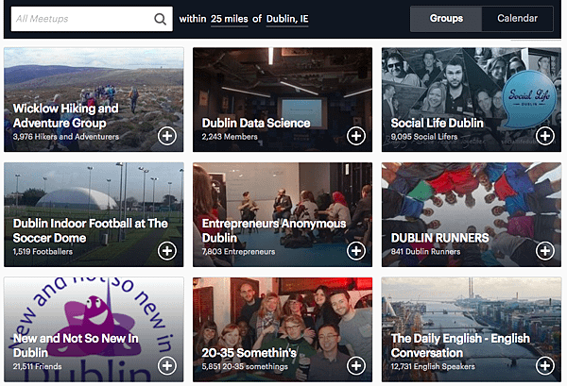This screenshot has height=386, width=567.
Task: Click plus icon on 20-35 Somethin's card
Action: [x=356, y=365]
